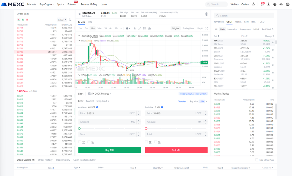Check the Hide Other Pairs option
292x176 pixels.
(257, 160)
